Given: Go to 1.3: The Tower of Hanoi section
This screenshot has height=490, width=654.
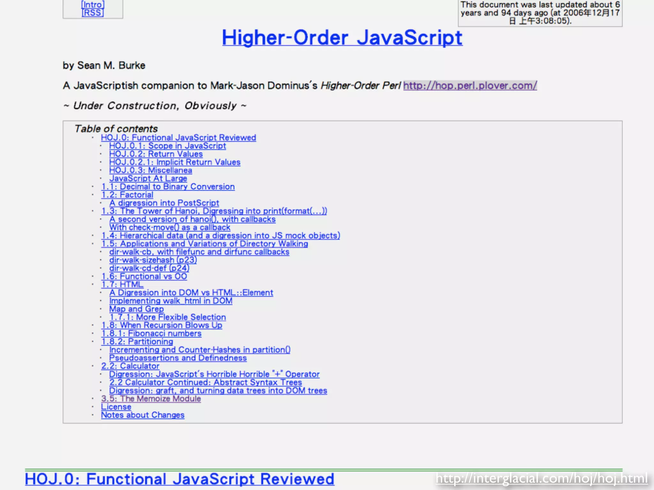Looking at the screenshot, I should click(214, 211).
